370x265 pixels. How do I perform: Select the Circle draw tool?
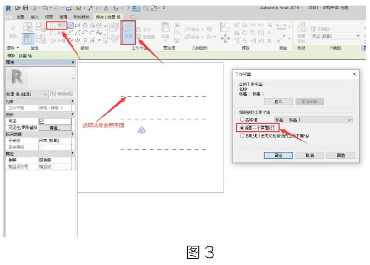(99, 25)
